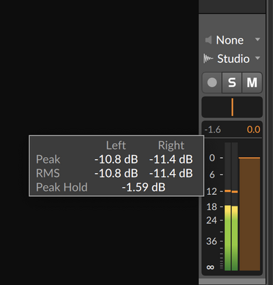Click inside the brown volume fader body
Screen dimensions: 273x285
click(x=249, y=214)
